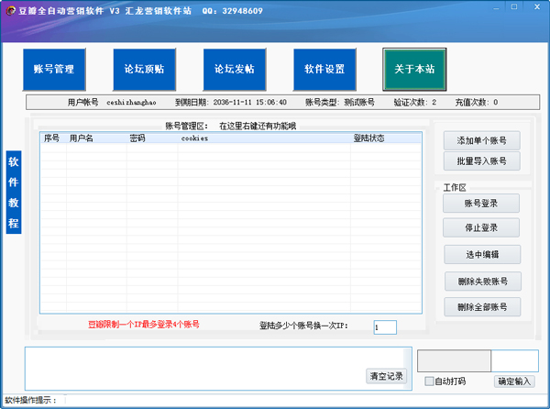The width and height of the screenshot is (550, 409).
Task: Confirm captcha with 确定输入 button
Action: click(x=514, y=381)
